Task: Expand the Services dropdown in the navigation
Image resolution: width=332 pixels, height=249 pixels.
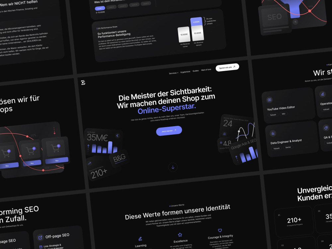Action: (x=174, y=73)
